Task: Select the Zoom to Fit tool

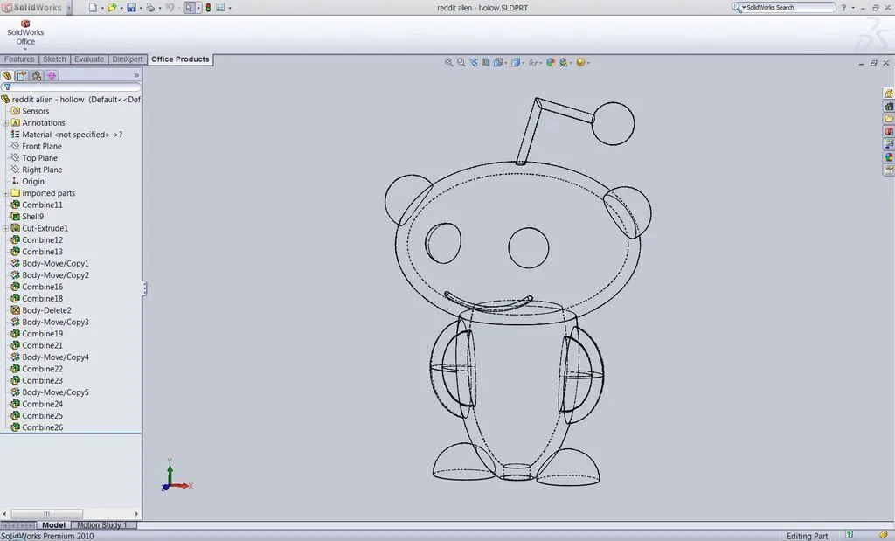Action: pos(448,62)
